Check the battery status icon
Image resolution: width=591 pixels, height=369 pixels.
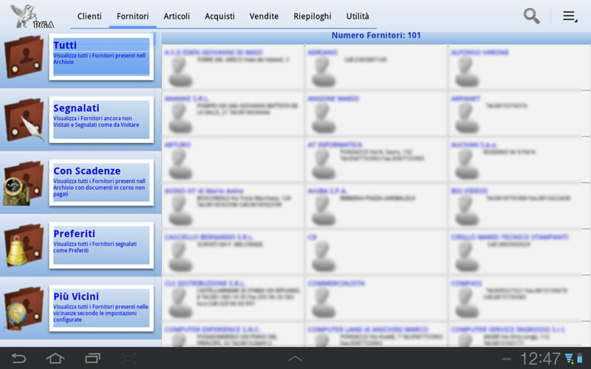pos(580,358)
